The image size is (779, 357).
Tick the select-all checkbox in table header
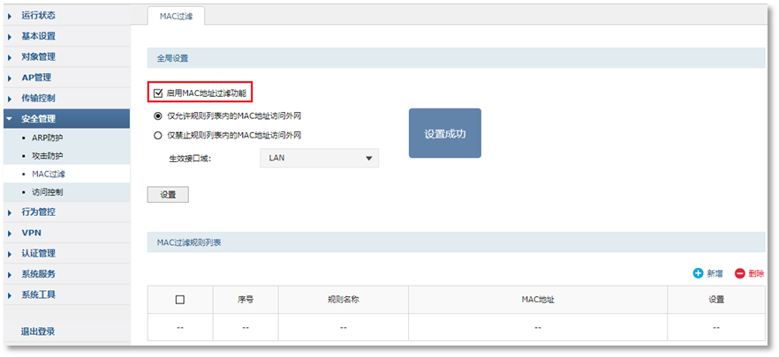pyautogui.click(x=180, y=300)
